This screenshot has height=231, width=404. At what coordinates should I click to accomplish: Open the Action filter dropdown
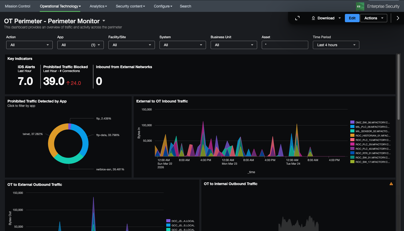click(x=29, y=45)
